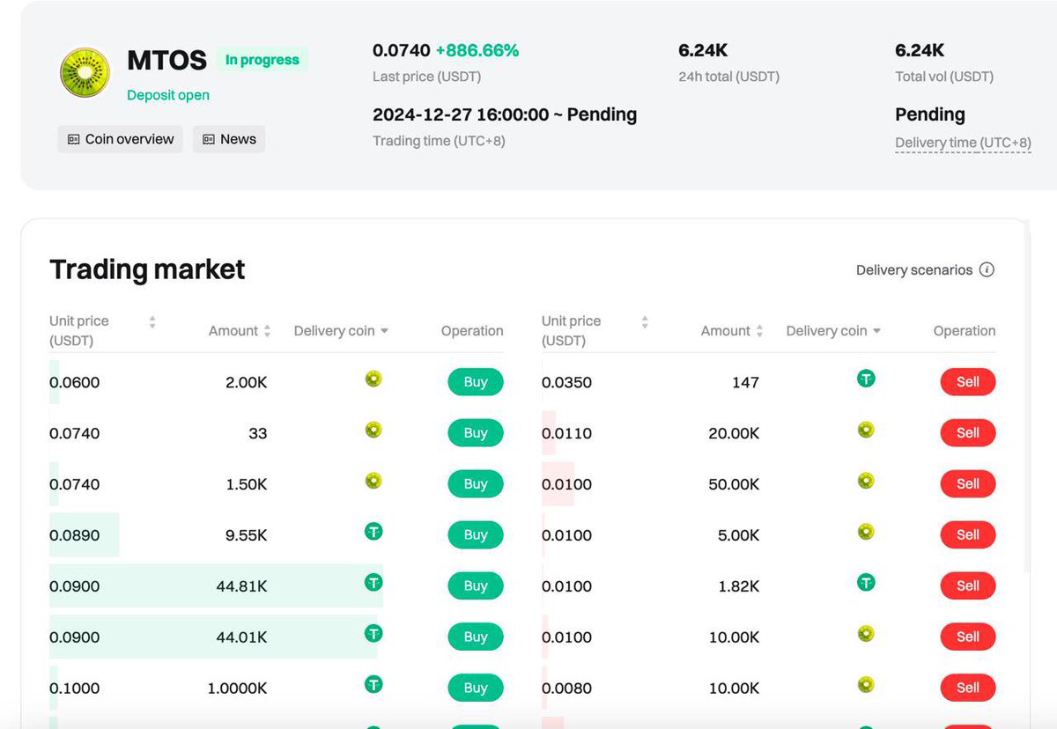Sort buy side by Unit price arrows
The image size is (1057, 729).
coord(152,322)
